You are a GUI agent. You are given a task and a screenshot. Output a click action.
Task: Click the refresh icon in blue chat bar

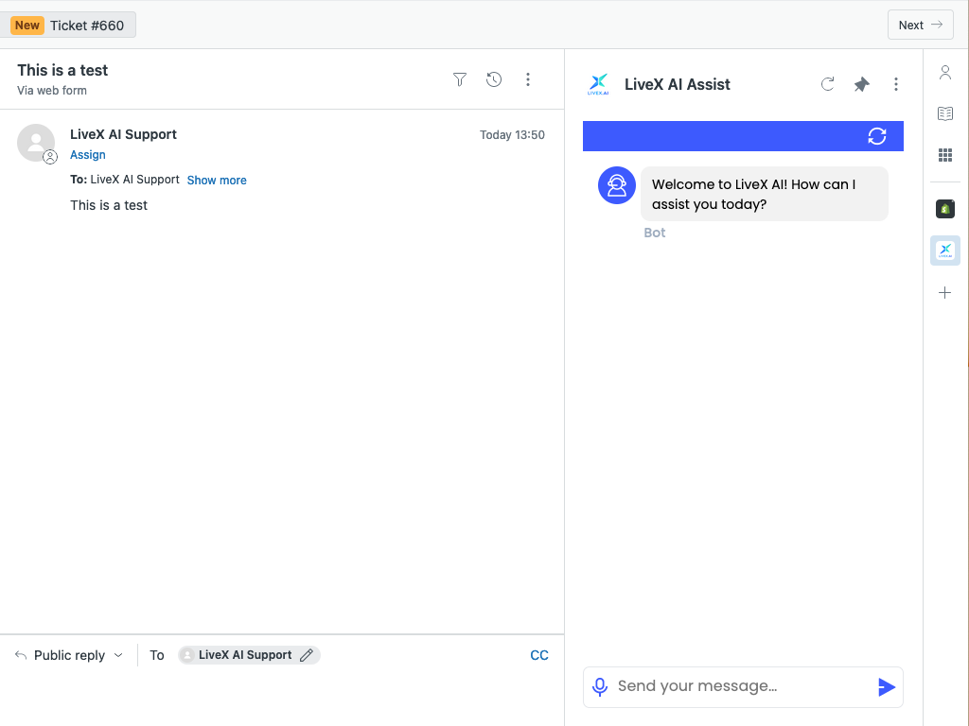[877, 136]
